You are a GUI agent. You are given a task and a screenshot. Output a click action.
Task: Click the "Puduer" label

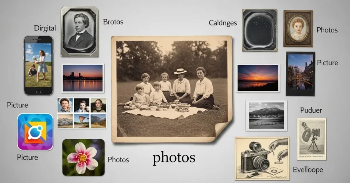point(311,110)
